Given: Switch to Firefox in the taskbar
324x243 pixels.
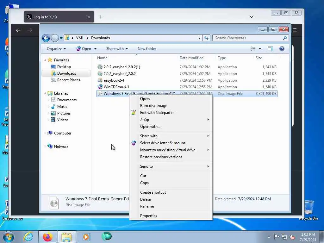Looking at the screenshot, I should (x=47, y=237).
